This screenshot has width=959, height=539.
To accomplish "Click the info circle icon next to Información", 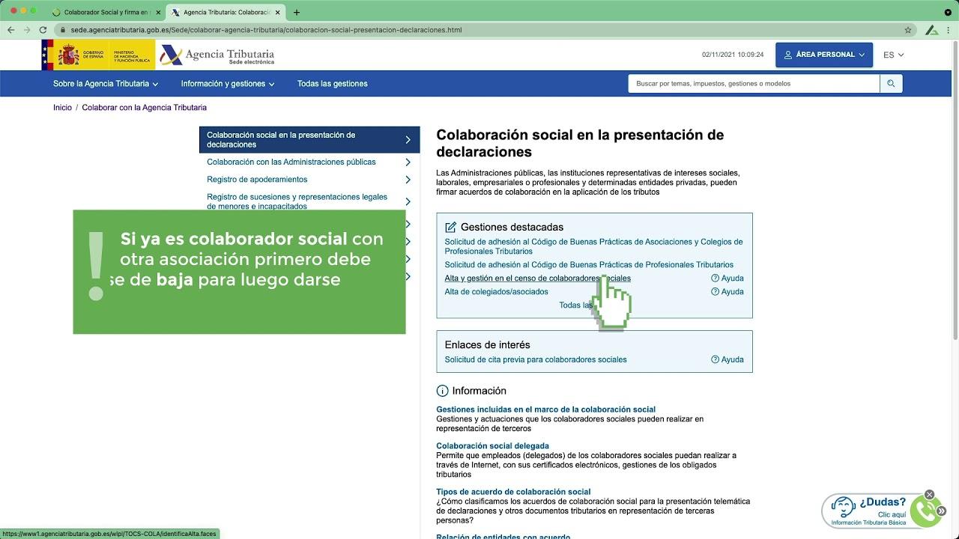I will [x=442, y=390].
